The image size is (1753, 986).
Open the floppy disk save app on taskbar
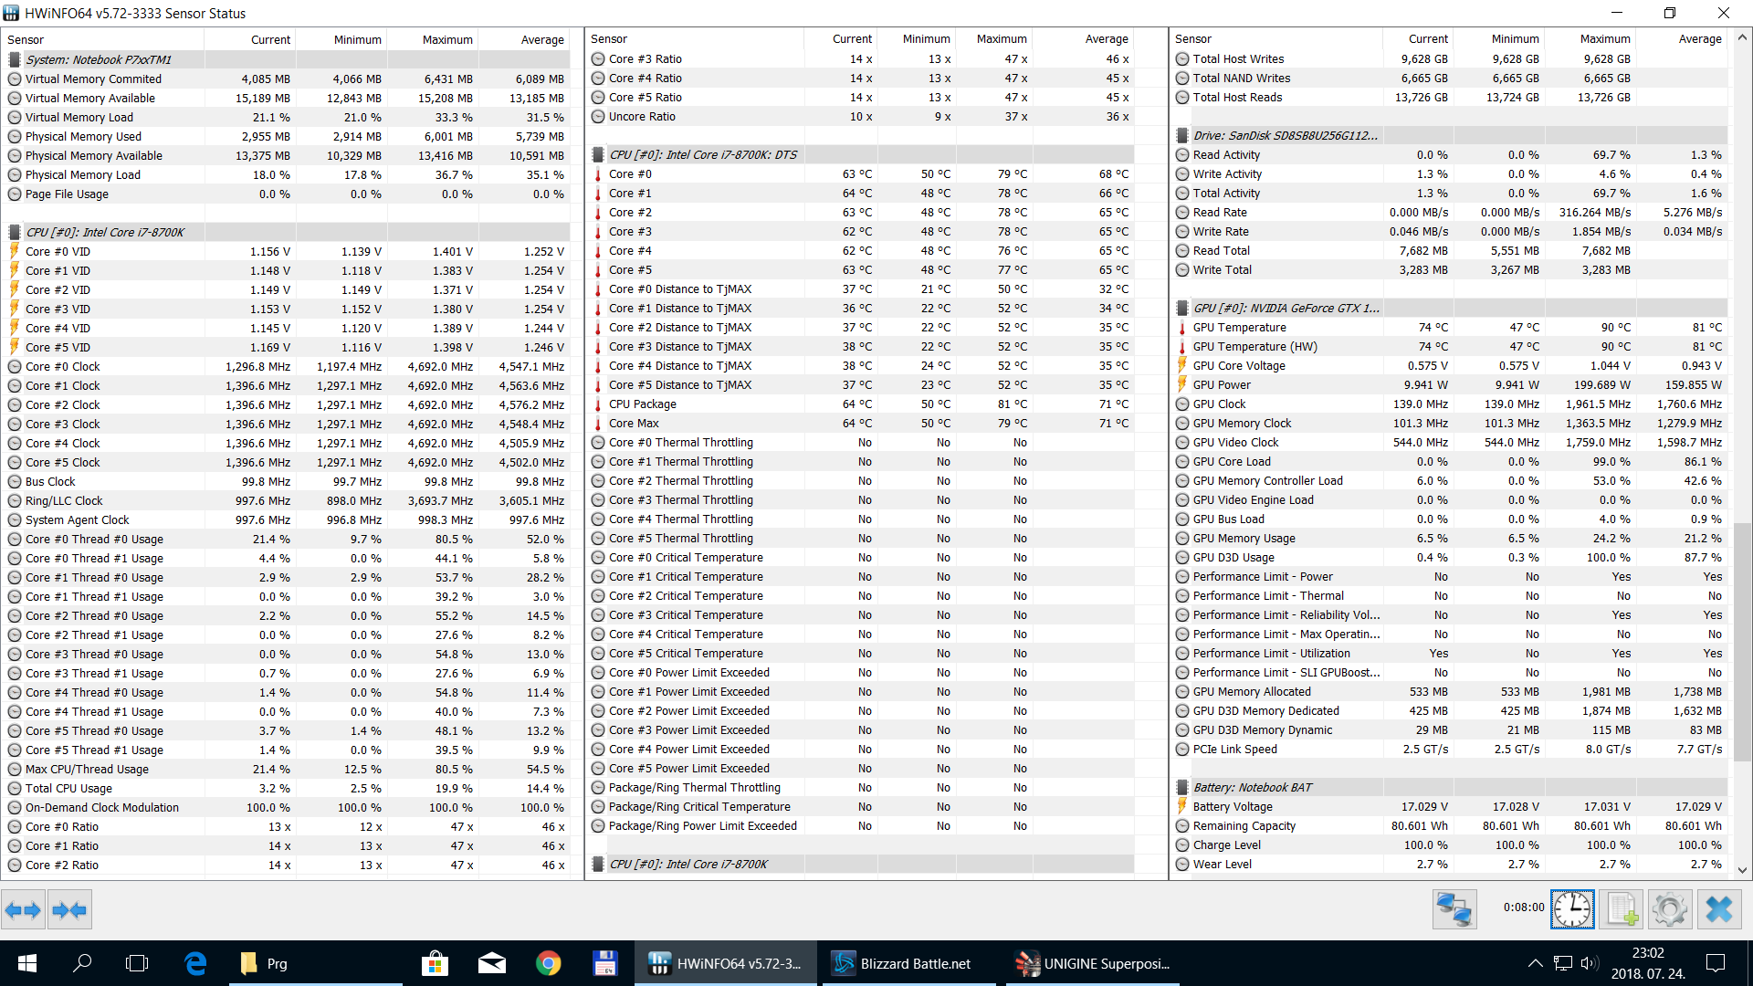pos(604,963)
